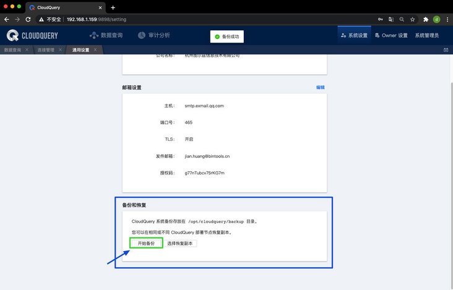
Task: Open the 系统设置 menu
Action: (x=354, y=35)
